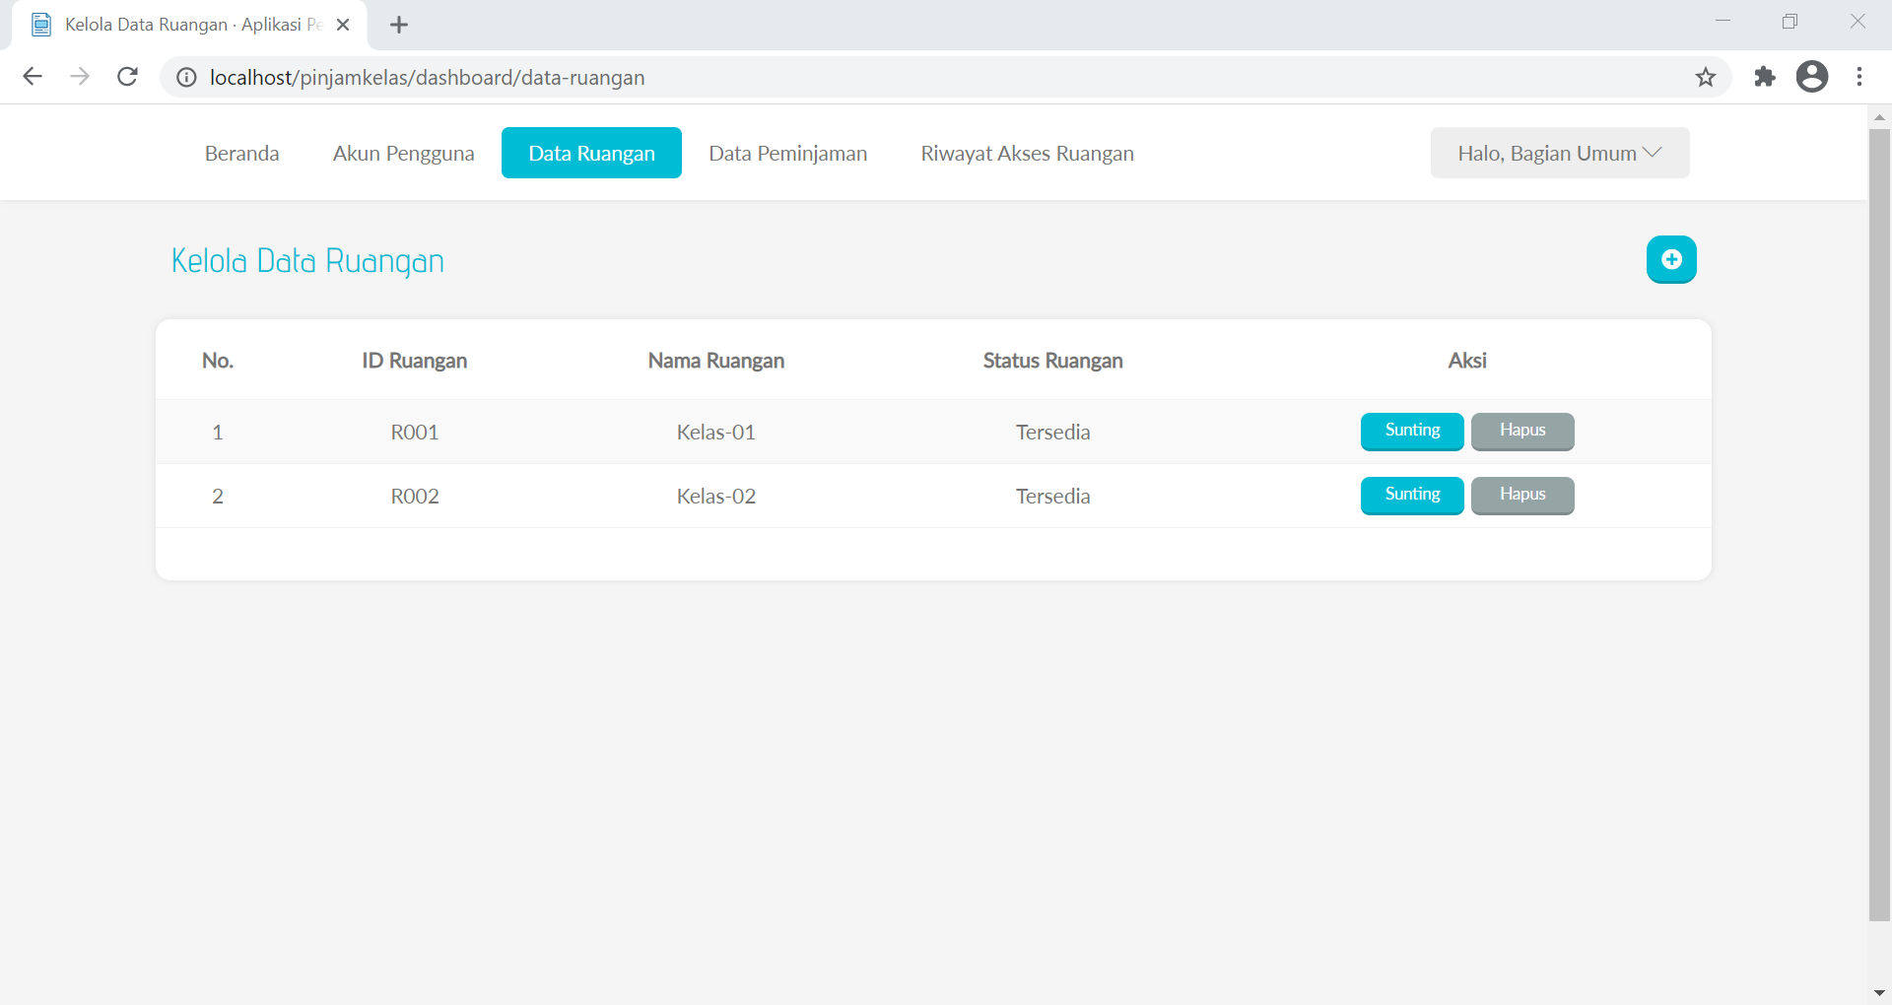Image resolution: width=1892 pixels, height=1005 pixels.
Task: Click the add new room plus icon
Action: [1671, 259]
